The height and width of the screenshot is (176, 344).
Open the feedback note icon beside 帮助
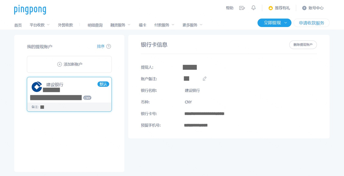(x=242, y=8)
